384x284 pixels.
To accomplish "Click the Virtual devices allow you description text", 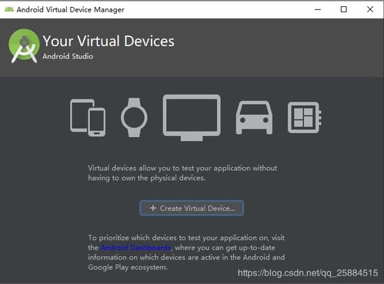I will click(x=182, y=173).
